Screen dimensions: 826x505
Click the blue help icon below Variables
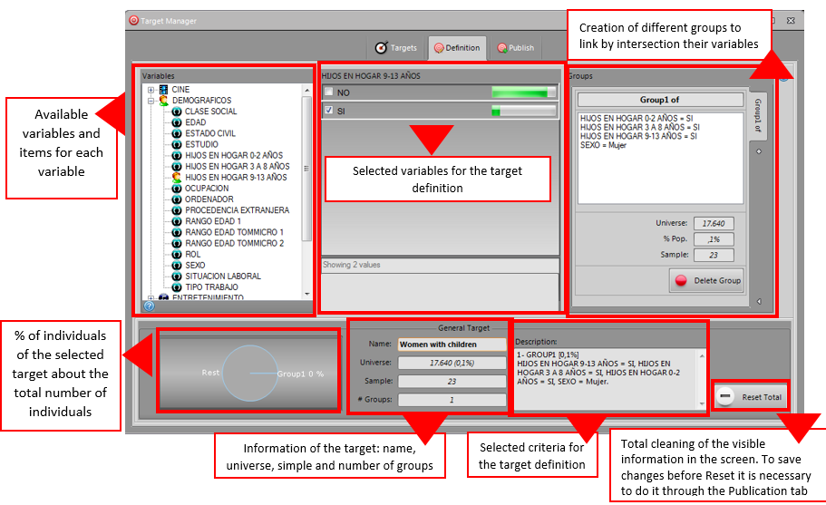[149, 306]
